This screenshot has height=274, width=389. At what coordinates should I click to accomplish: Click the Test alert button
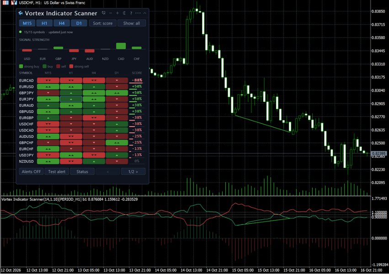coord(57,171)
